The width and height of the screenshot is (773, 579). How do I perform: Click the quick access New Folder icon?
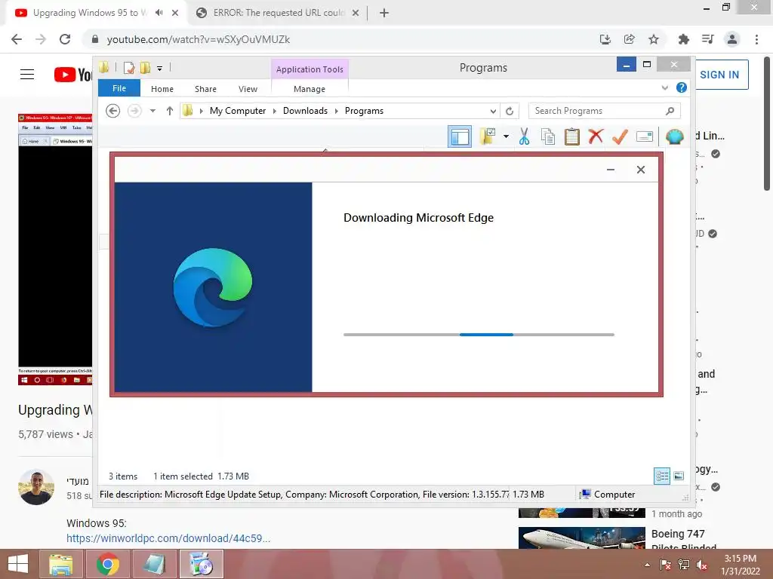coord(145,68)
